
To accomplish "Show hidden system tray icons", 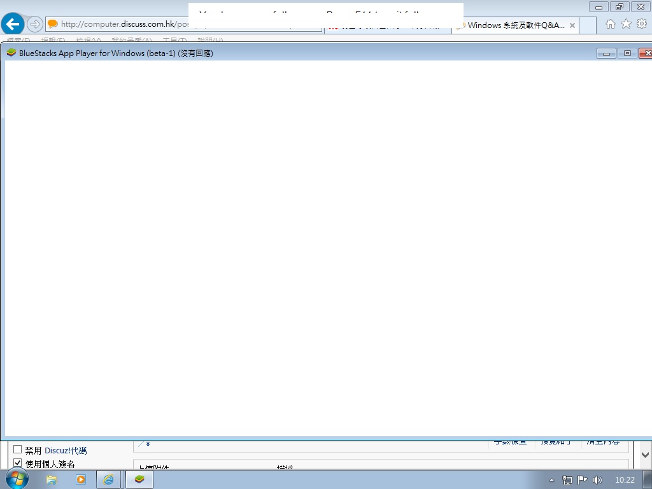I will (x=552, y=480).
